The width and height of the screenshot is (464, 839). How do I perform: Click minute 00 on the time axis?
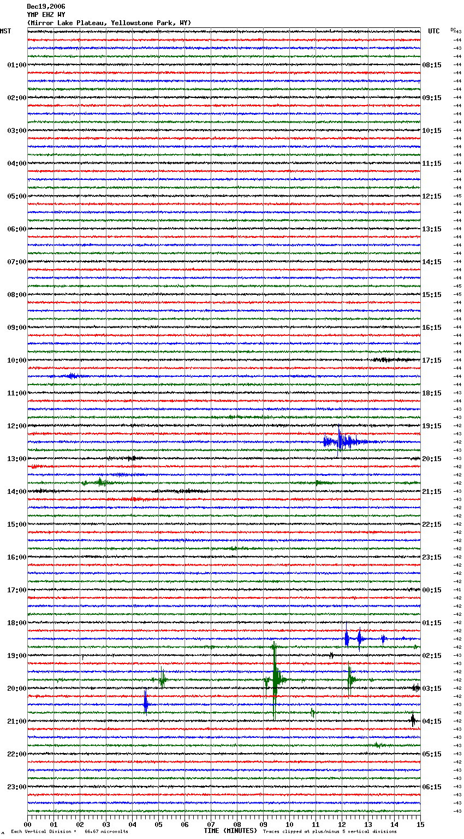pyautogui.click(x=27, y=824)
